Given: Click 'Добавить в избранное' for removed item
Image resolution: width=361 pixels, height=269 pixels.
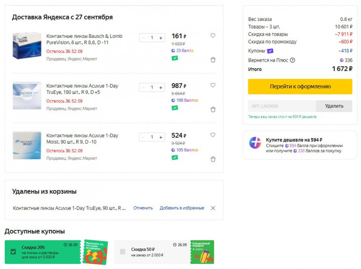Looking at the screenshot, I should click(182, 208).
